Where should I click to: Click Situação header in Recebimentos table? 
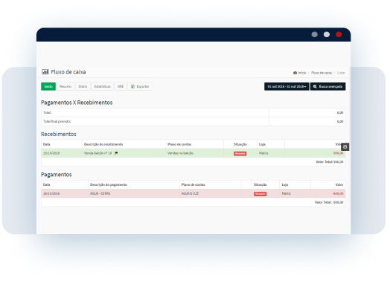[240, 144]
